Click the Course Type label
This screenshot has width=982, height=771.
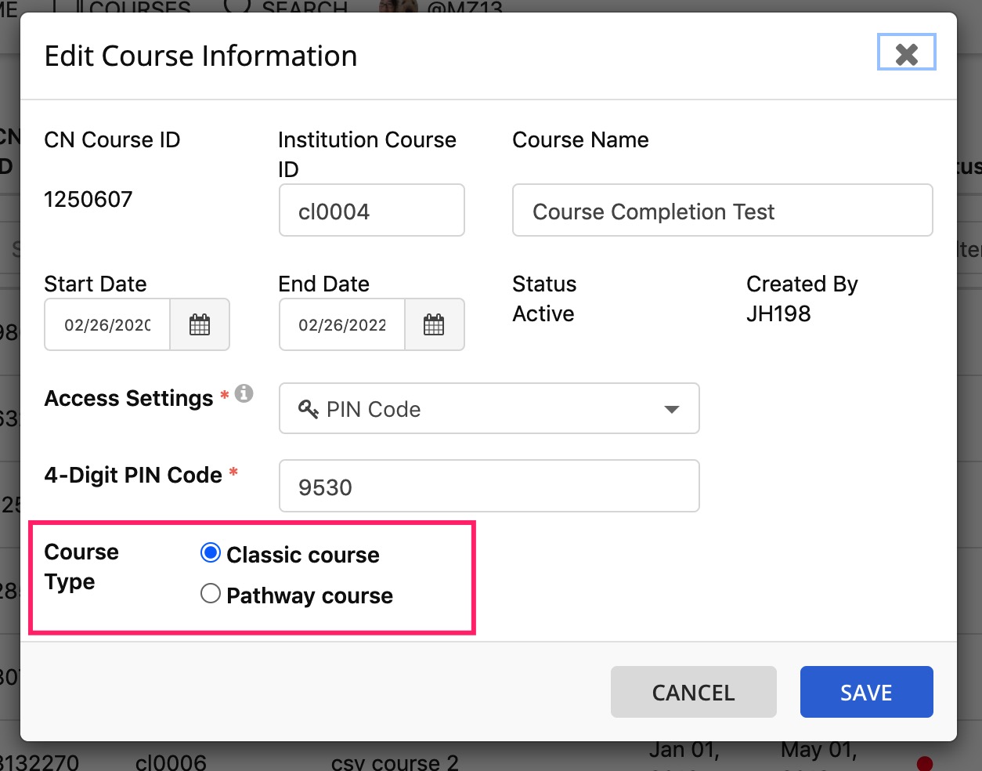(81, 566)
